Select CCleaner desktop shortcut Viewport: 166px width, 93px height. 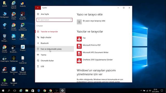tap(5, 70)
